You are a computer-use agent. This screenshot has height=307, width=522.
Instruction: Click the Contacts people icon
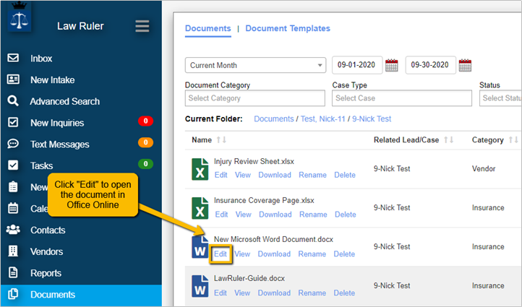coord(13,230)
